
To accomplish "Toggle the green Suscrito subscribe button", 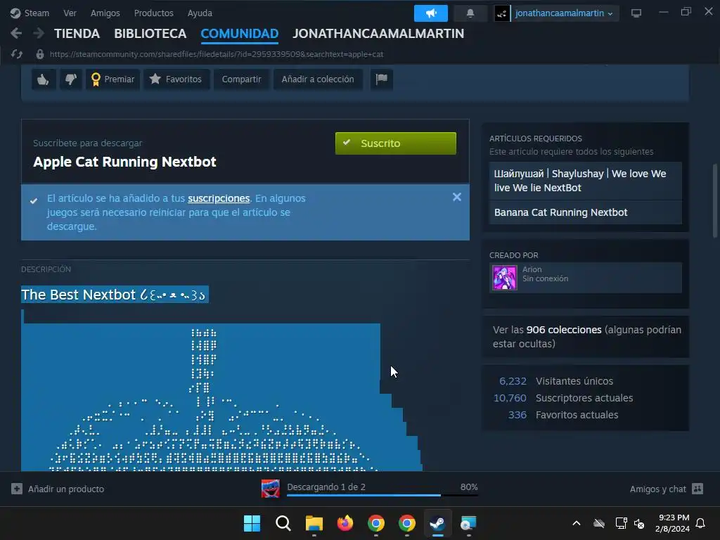I will click(x=396, y=143).
